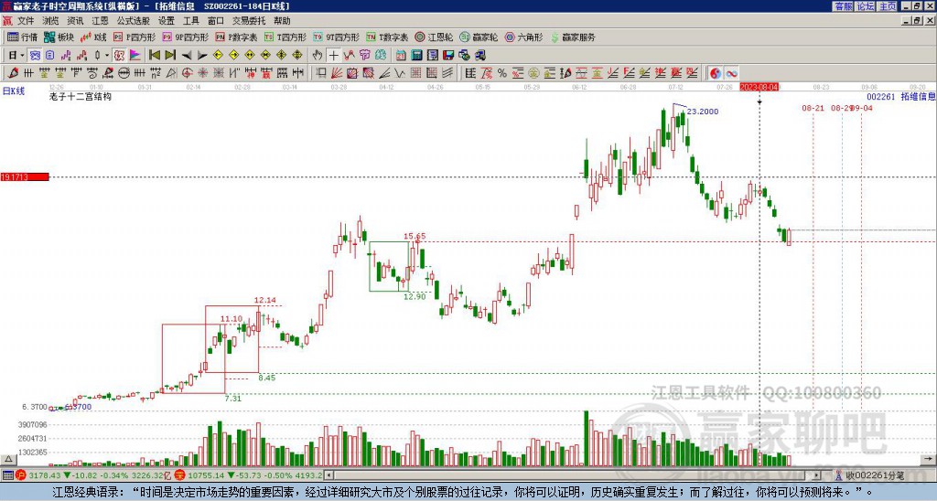Open the T四方形 time square
This screenshot has width=937, height=501.
point(285,37)
